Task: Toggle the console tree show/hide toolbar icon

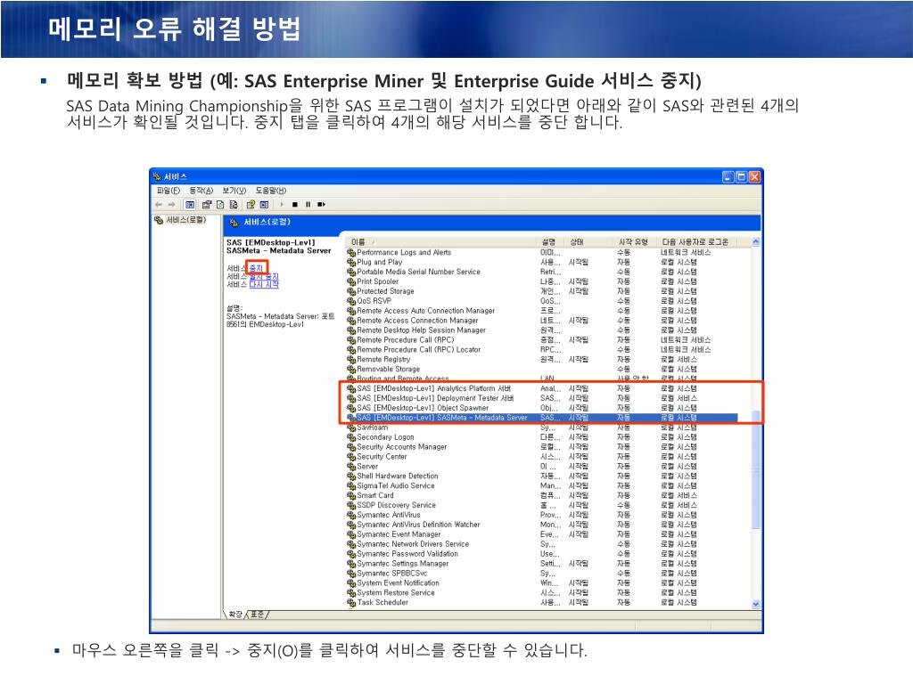Action: tap(190, 205)
